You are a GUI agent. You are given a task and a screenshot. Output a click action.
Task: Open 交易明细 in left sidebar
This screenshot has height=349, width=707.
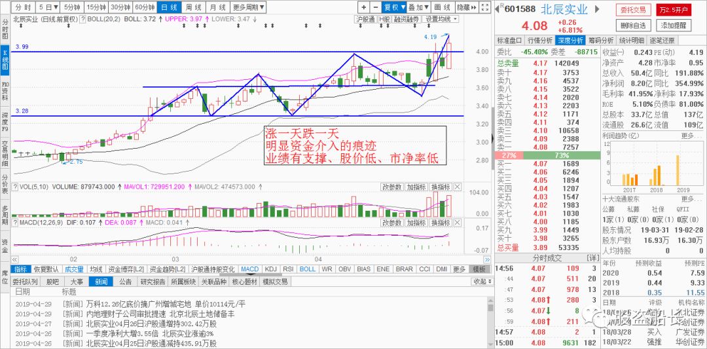click(5, 153)
